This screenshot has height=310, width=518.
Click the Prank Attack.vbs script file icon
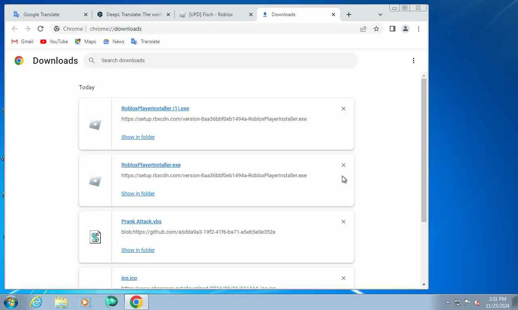coord(95,237)
